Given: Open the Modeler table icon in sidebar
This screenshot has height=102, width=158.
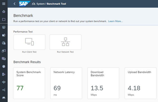Looking at the screenshot, I should tap(4, 58).
